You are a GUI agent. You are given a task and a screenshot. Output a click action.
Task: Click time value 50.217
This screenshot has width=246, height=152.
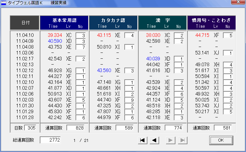[202, 112]
